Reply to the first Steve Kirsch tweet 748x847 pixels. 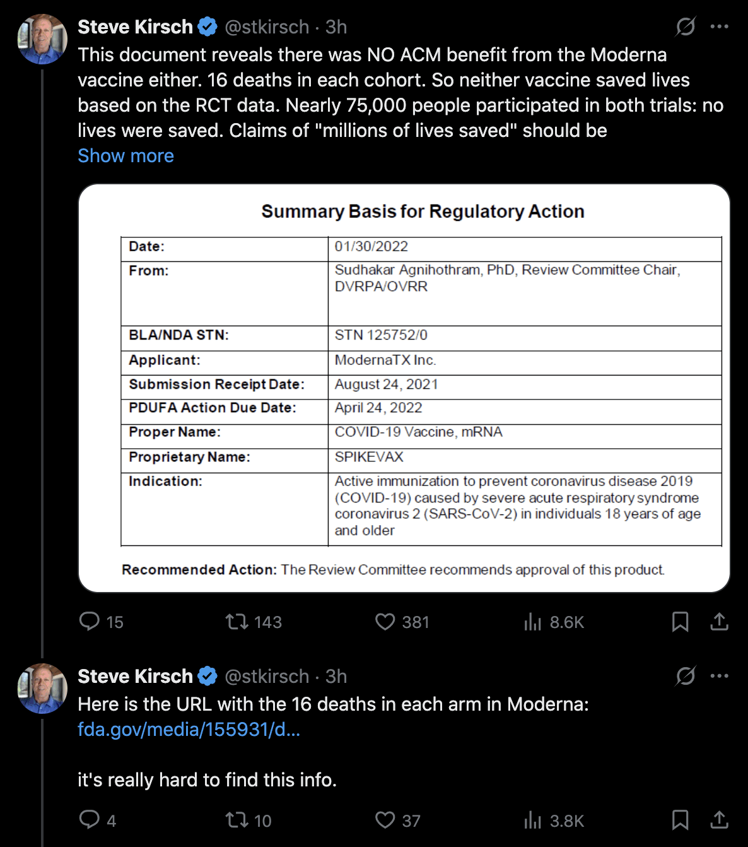(90, 622)
